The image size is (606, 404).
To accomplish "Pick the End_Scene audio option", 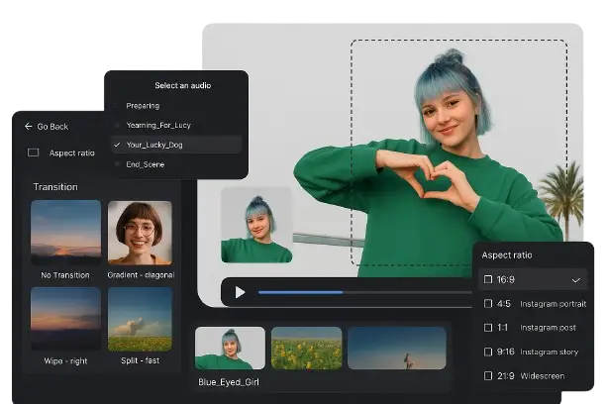I will (145, 163).
